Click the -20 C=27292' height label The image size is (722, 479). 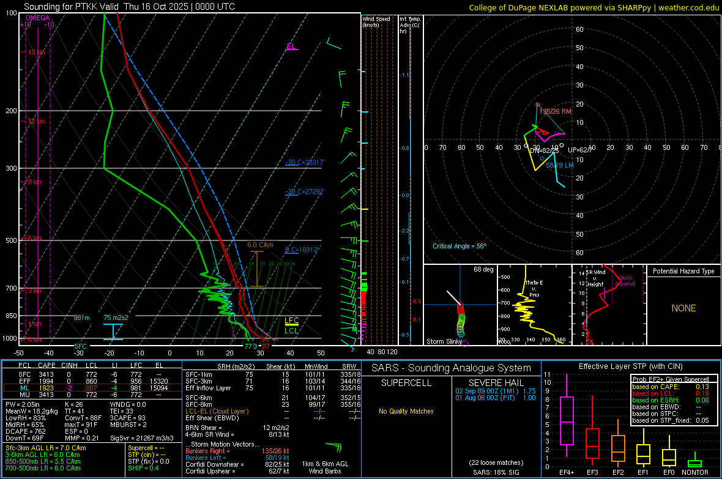(x=305, y=191)
